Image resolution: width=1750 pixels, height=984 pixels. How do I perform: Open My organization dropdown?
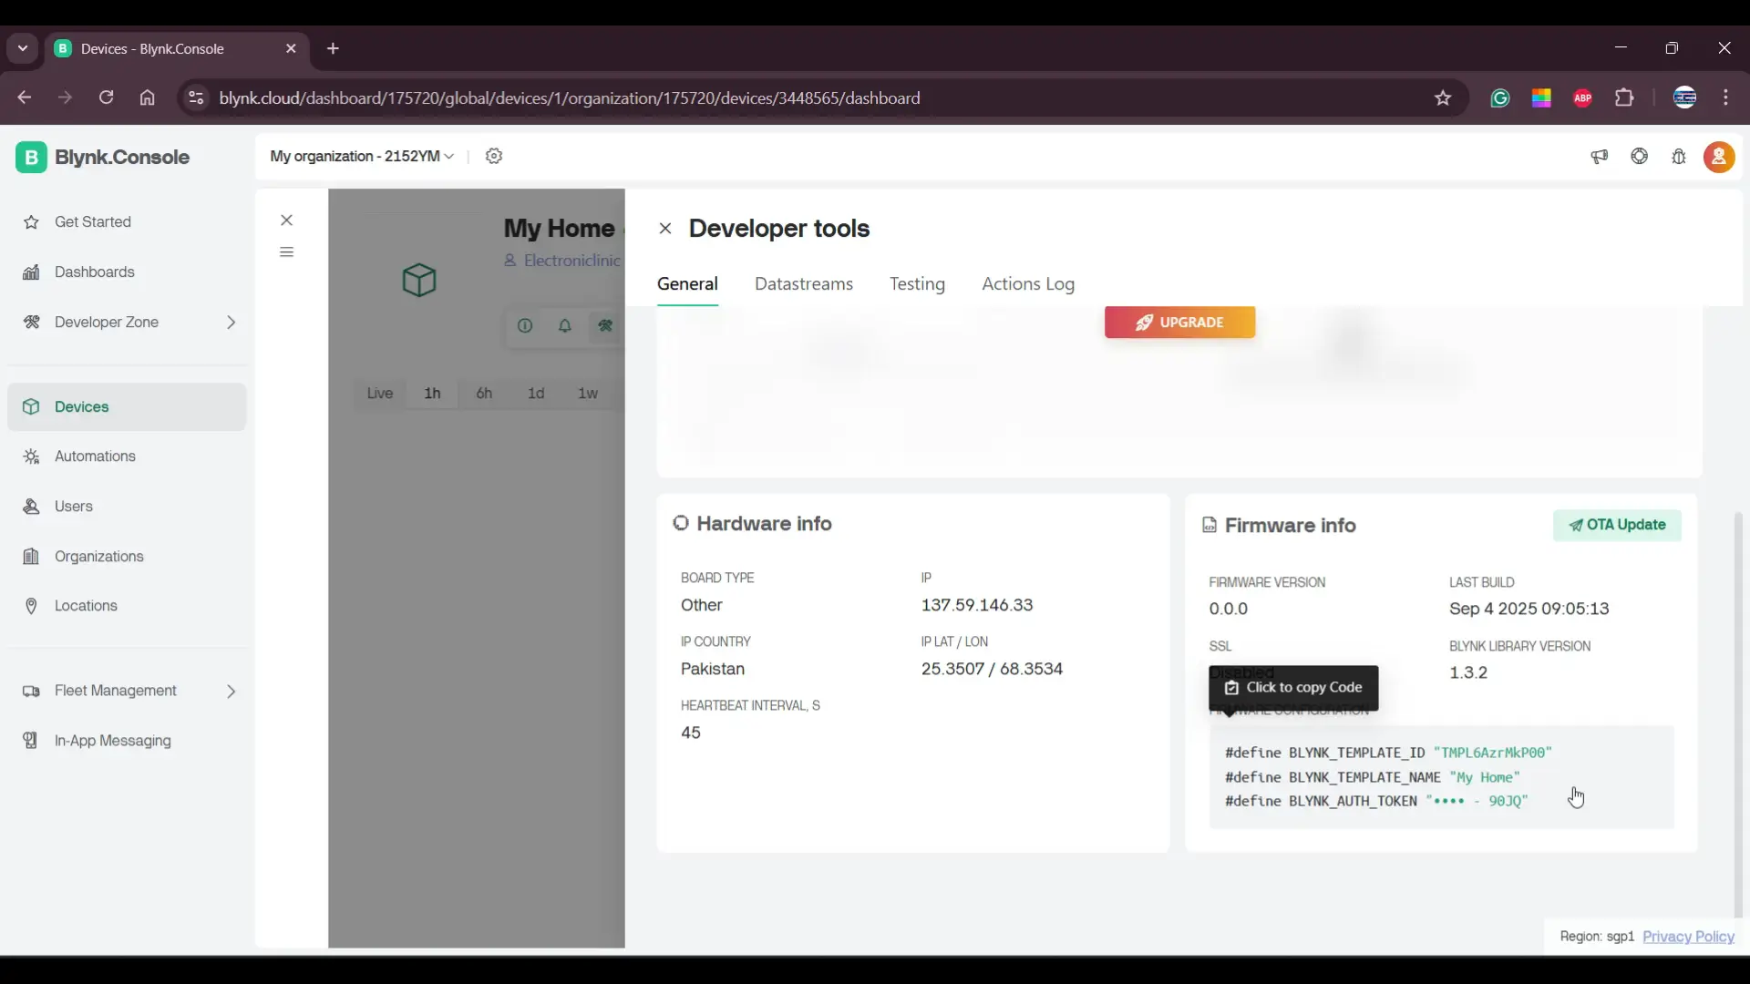pyautogui.click(x=362, y=157)
